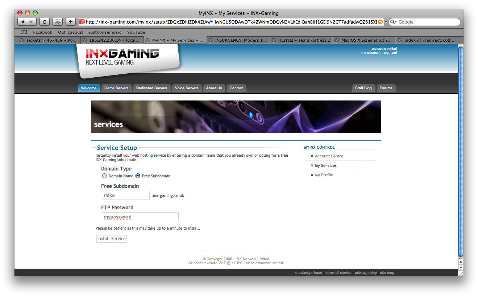
Task: Close the Index of /redirect/cod tab
Action: [400, 40]
